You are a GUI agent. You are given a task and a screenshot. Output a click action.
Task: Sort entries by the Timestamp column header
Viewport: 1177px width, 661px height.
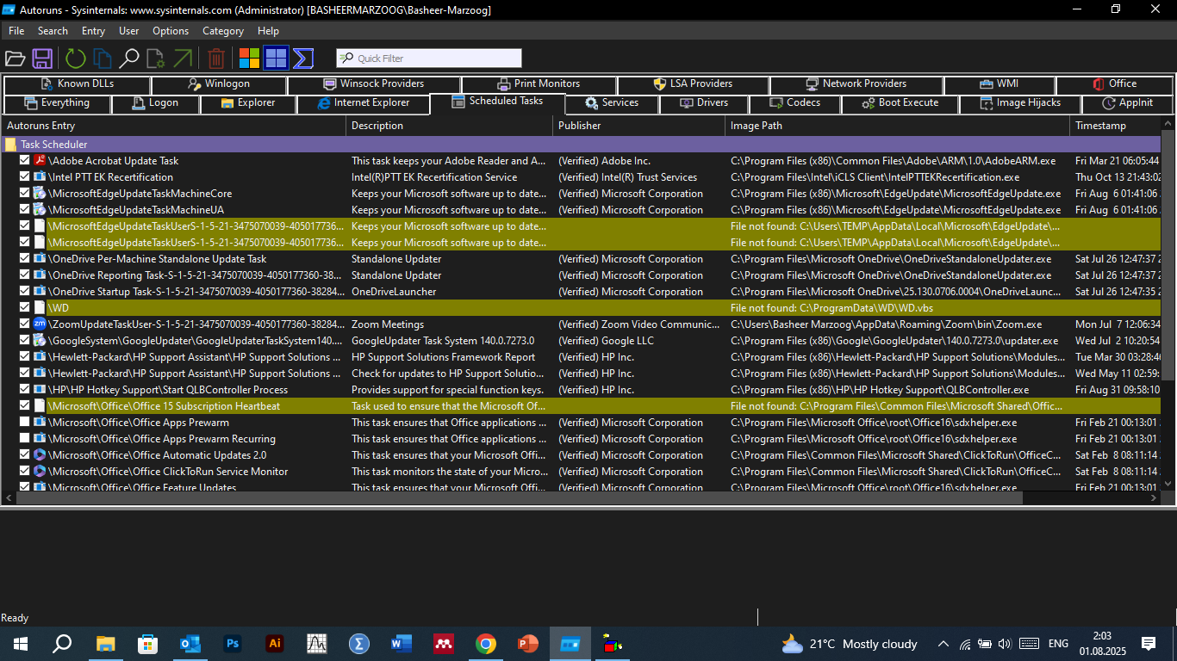(1099, 125)
